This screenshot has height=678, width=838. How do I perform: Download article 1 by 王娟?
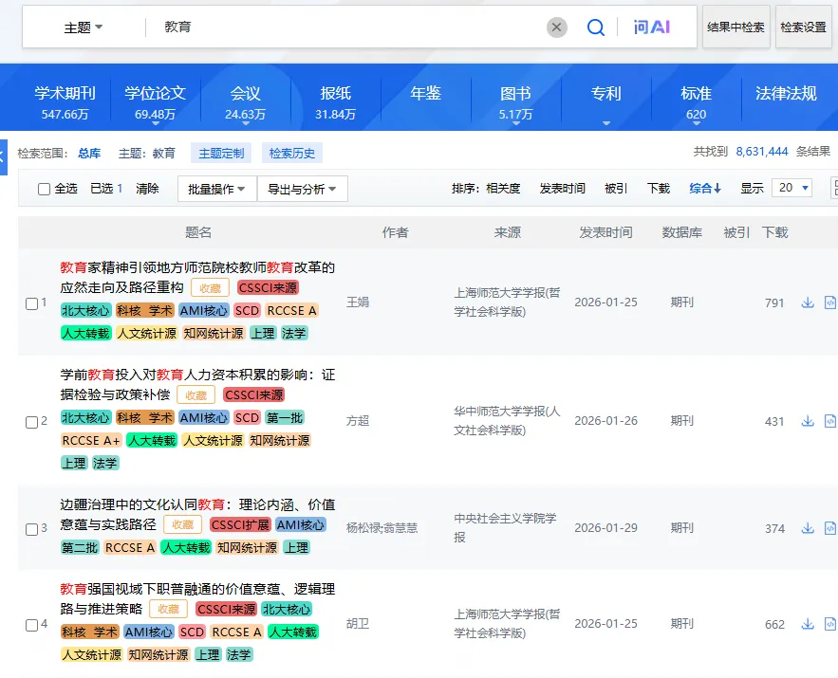[808, 302]
